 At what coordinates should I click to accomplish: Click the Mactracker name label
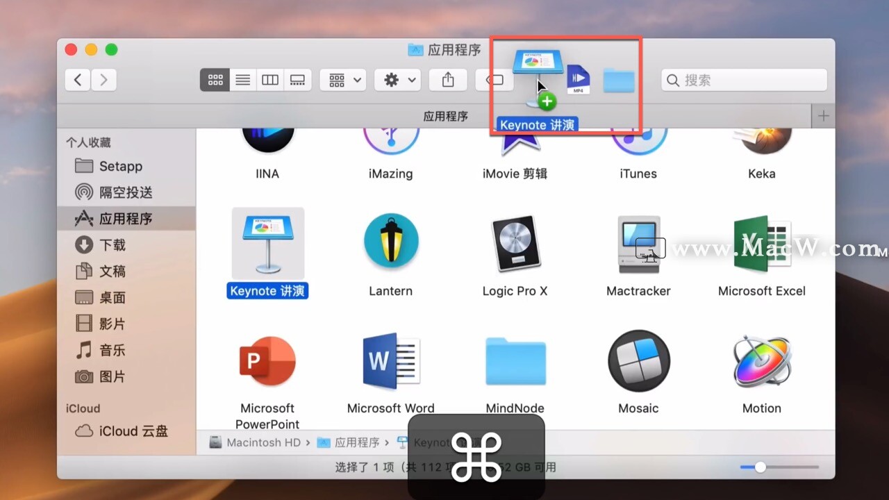coord(638,291)
